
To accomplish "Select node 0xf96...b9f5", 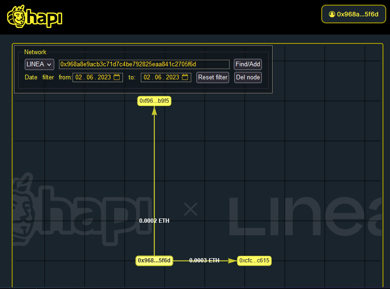I will click(x=154, y=101).
